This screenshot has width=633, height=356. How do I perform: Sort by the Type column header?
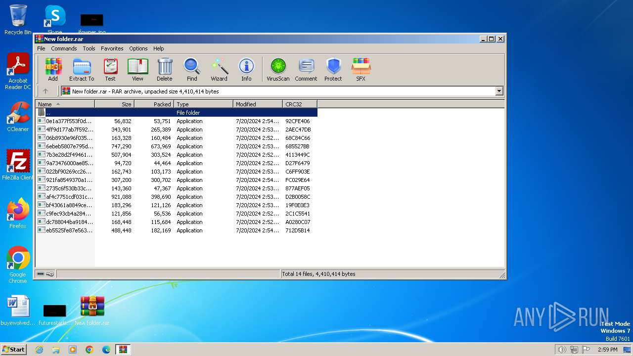click(x=204, y=104)
